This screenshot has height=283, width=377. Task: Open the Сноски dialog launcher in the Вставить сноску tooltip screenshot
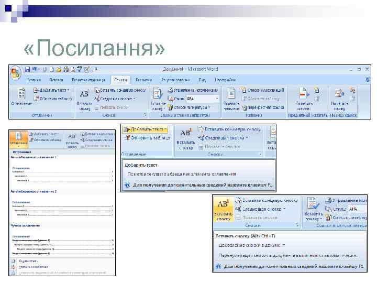[297, 225]
